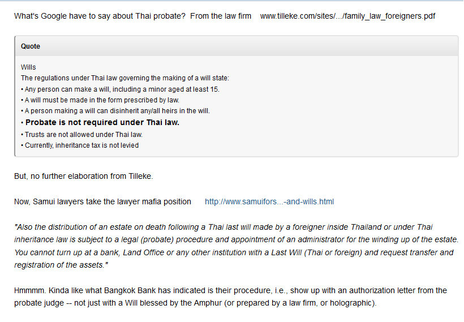464x322 pixels.
Task: Click the tilleke.com family_law_foreigners.pdf URL
Action: 347,16
